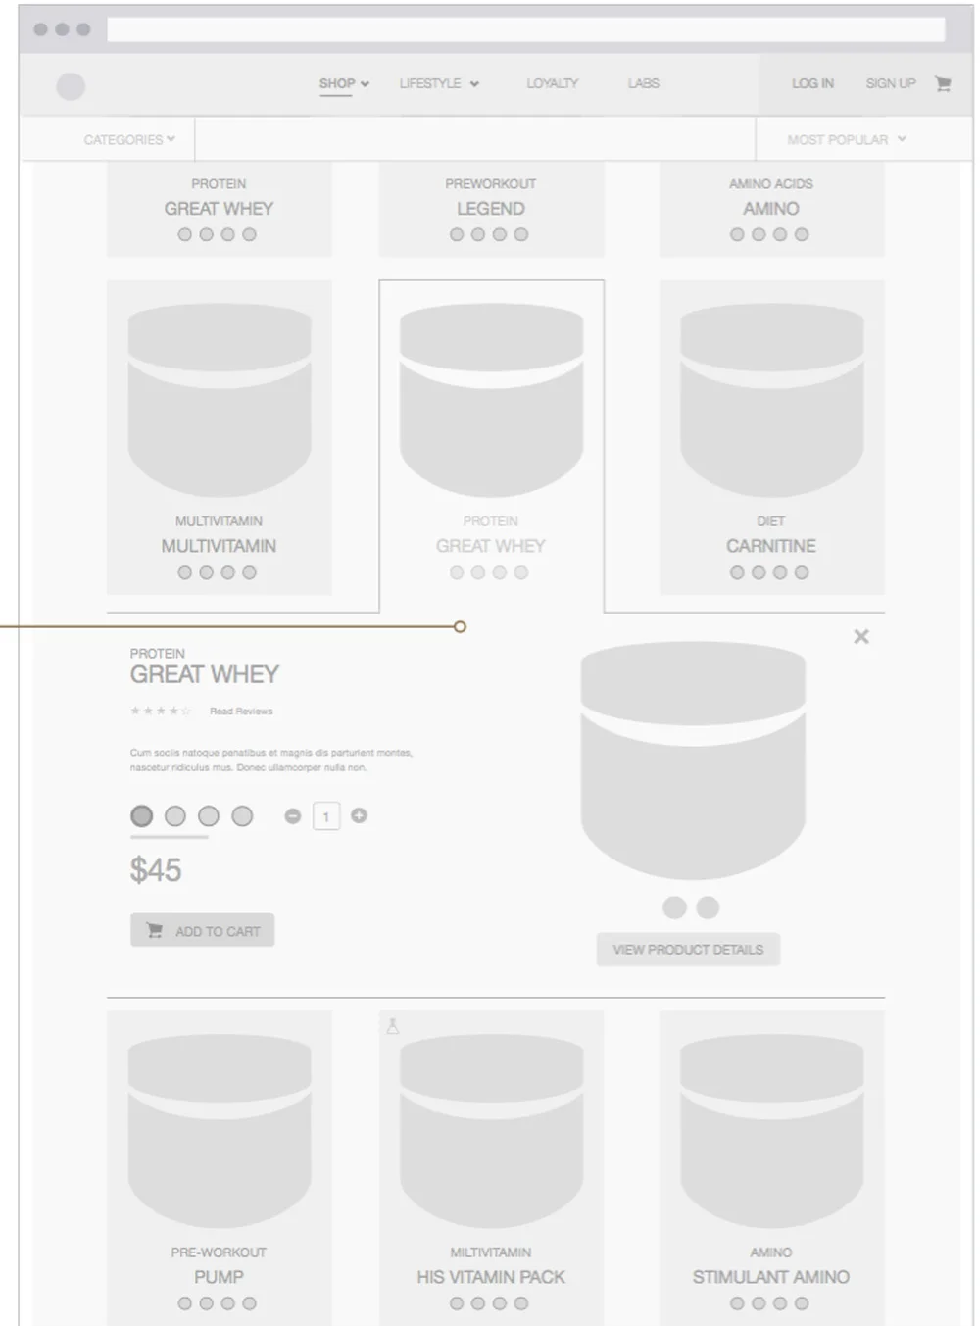This screenshot has width=980, height=1326.
Task: Select the second flavor swatch in quick view
Action: coord(175,815)
